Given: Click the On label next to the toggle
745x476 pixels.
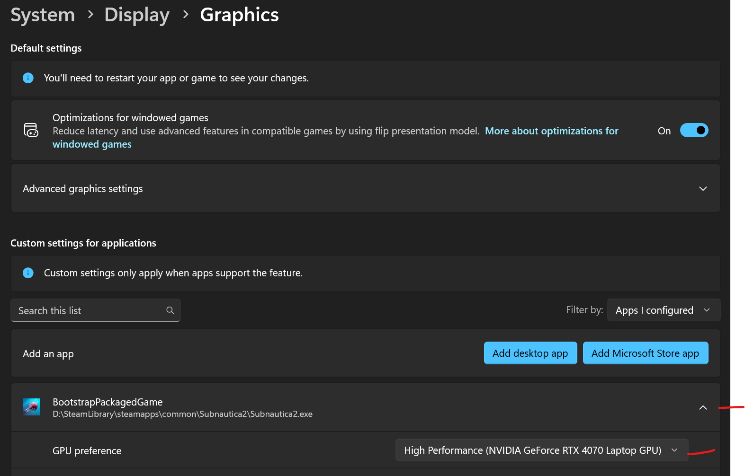Looking at the screenshot, I should point(664,131).
